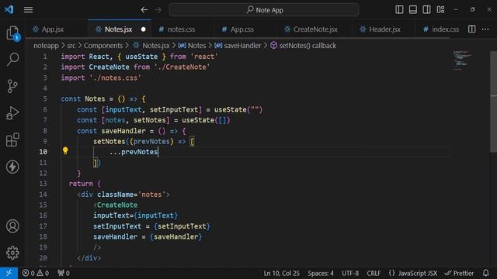The image size is (497, 279).
Task: Open notifications bell in status bar
Action: point(486,273)
